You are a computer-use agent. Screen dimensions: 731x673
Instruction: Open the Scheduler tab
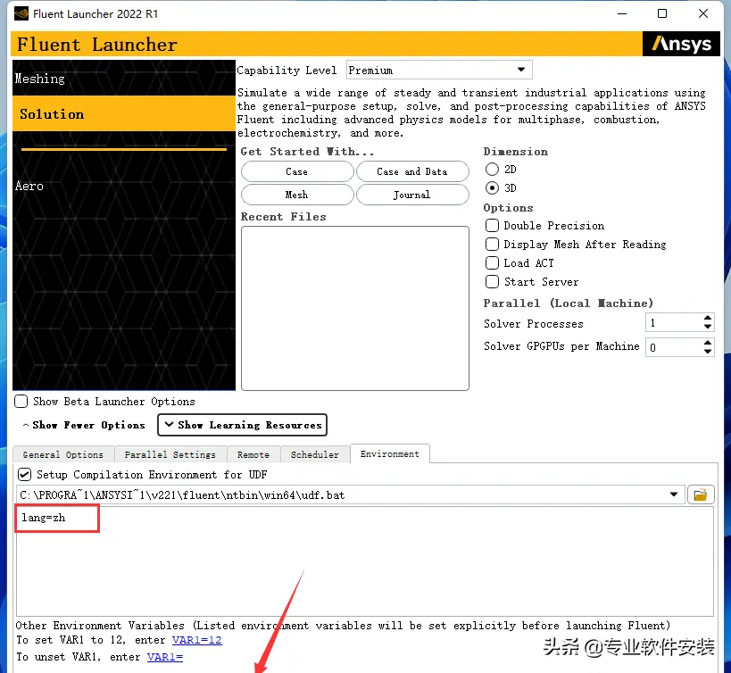click(315, 454)
